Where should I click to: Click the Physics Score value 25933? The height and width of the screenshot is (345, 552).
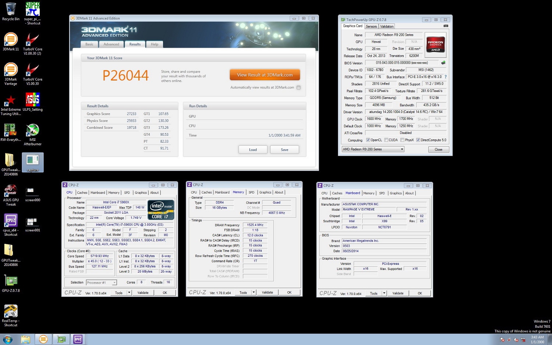132,121
